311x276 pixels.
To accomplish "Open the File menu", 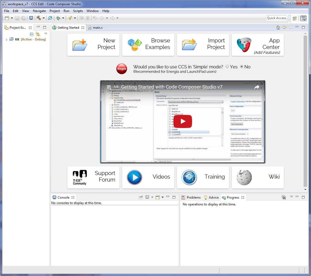I will 7,11.
